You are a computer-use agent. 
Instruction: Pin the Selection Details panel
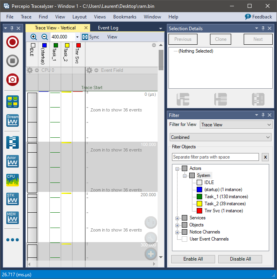(x=263, y=28)
